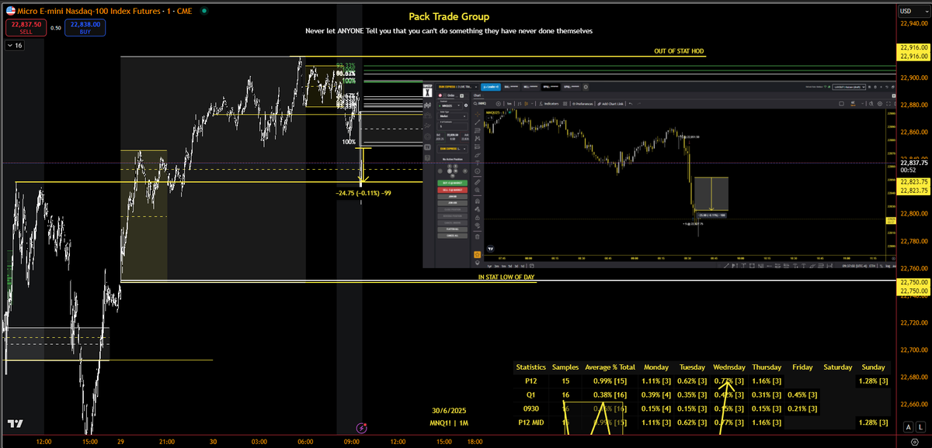Click the Pack Trade Group title text

tap(449, 16)
